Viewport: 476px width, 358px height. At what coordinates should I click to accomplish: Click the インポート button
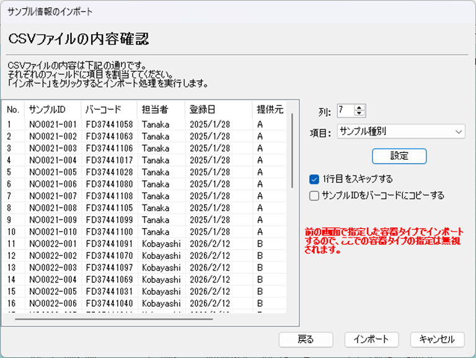(x=371, y=339)
